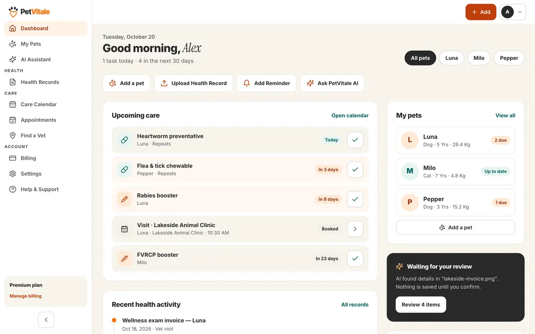Click the Today badge on Heartworm
535x334 pixels.
[x=331, y=140]
